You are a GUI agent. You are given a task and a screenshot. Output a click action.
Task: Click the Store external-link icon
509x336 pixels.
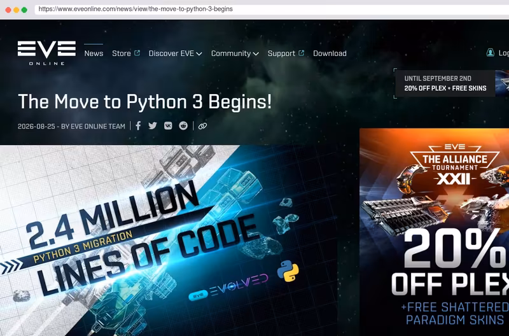[137, 53]
